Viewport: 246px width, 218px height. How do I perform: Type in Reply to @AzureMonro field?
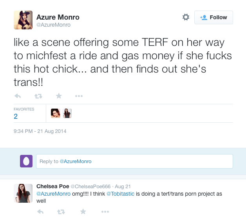pyautogui.click(x=134, y=161)
